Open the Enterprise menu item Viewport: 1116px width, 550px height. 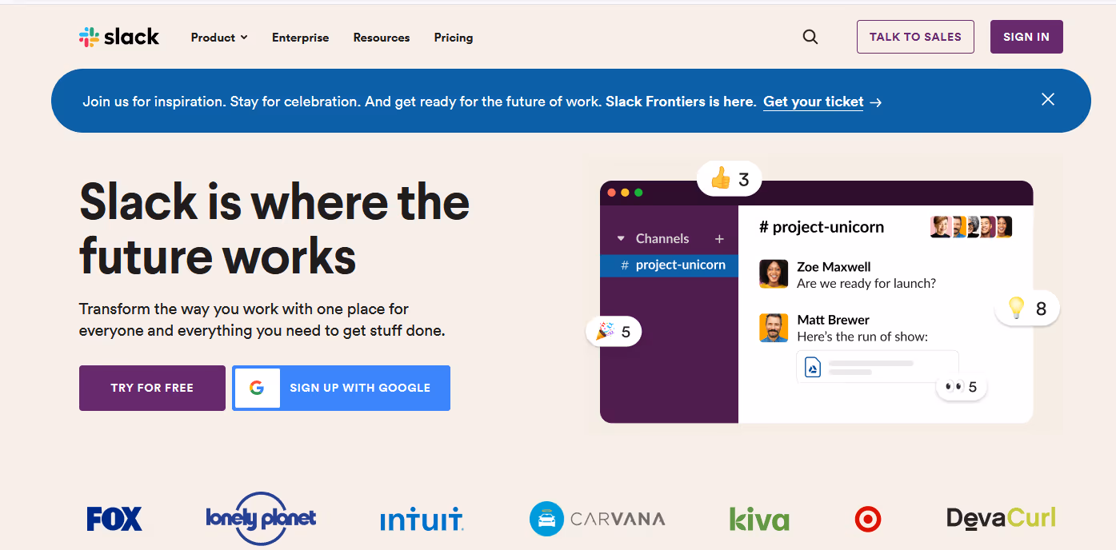tap(300, 38)
